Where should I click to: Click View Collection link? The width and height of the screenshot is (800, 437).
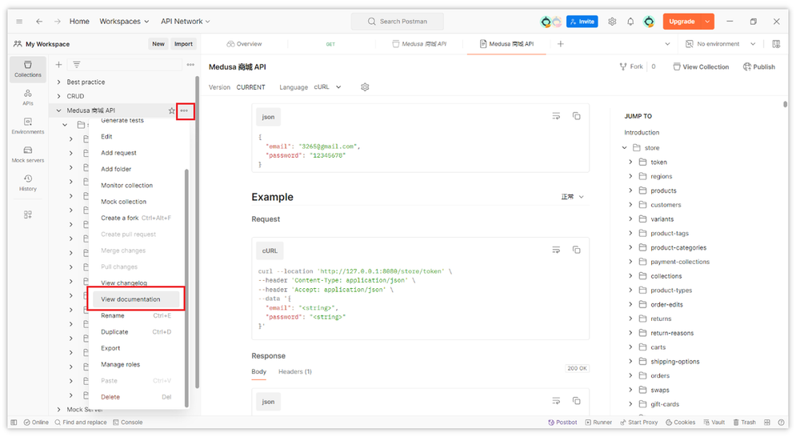[x=701, y=66]
